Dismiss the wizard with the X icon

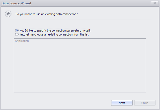[x=154, y=3]
